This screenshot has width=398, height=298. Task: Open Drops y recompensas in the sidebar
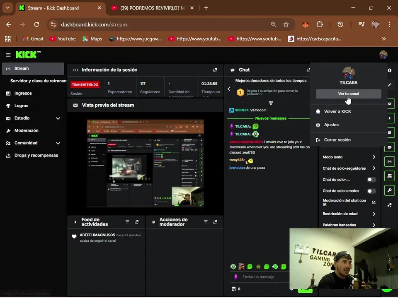[33, 156]
